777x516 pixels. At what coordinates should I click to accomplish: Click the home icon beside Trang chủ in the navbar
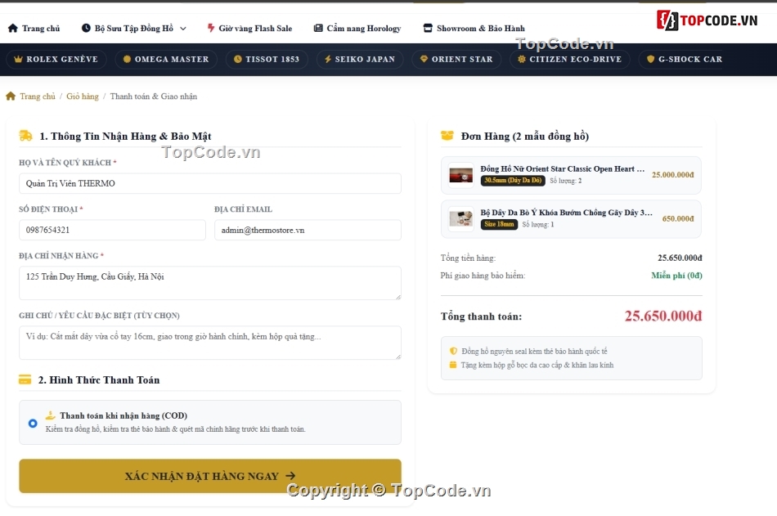(13, 29)
